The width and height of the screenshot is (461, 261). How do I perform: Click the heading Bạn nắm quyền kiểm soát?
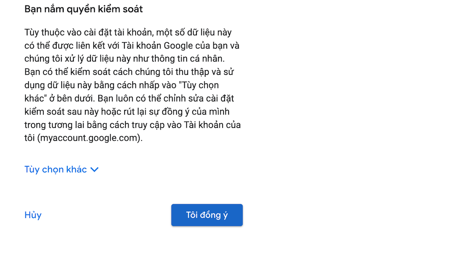pyautogui.click(x=83, y=9)
